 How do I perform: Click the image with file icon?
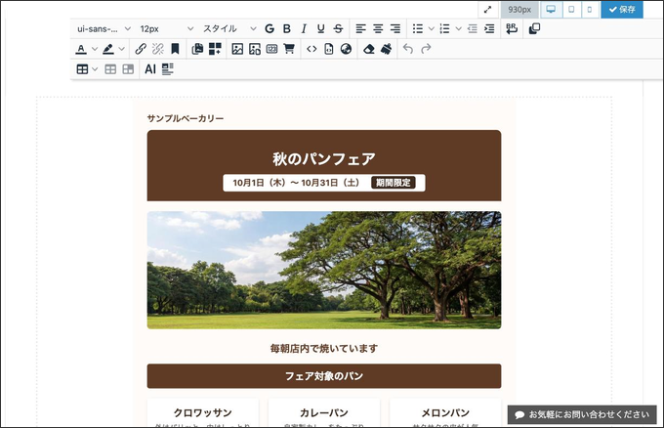point(255,49)
